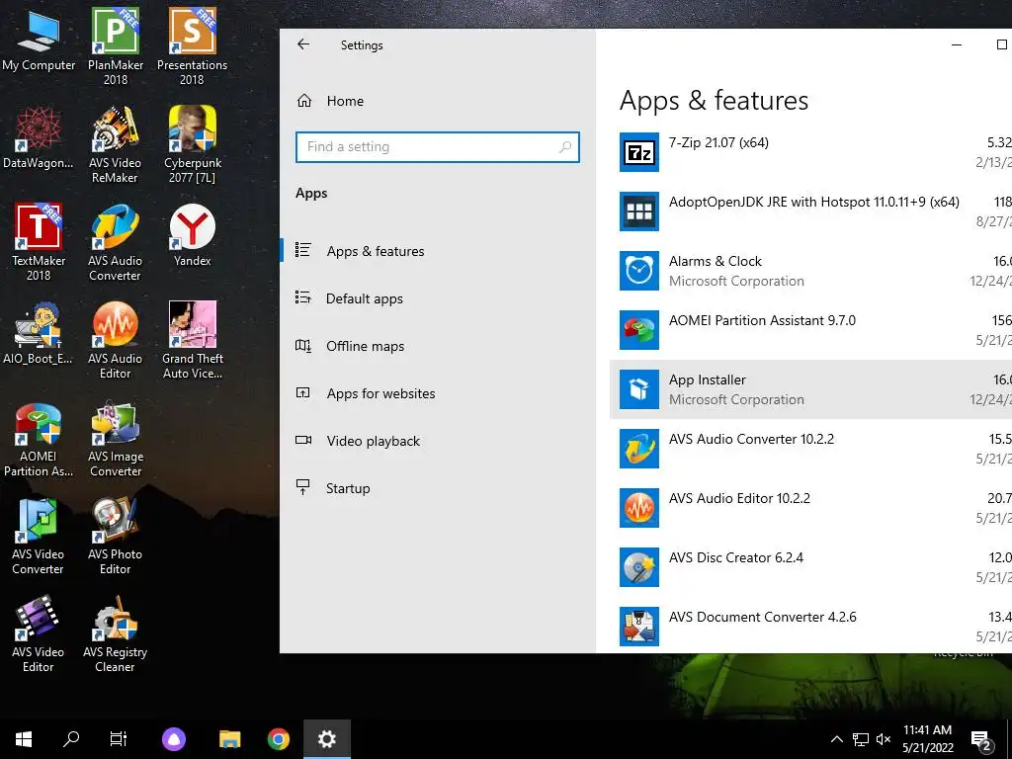Open Startup settings page
Screen dimensions: 1012x759
pos(438,488)
